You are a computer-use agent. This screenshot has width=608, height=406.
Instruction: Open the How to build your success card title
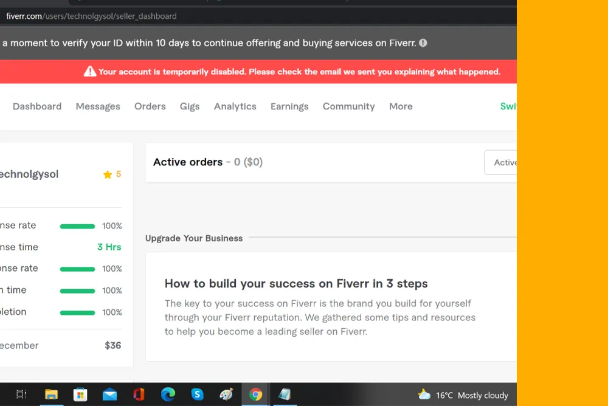pyautogui.click(x=296, y=283)
